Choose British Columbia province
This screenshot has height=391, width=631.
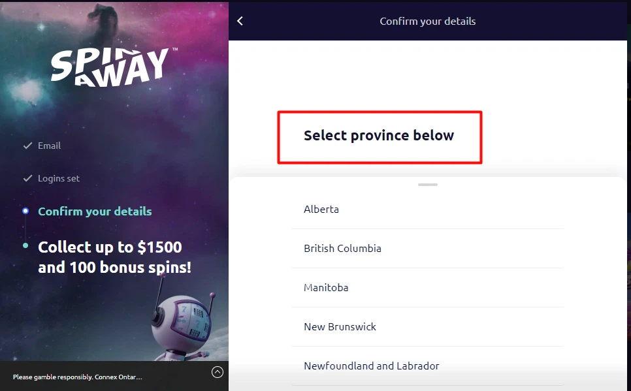tap(427, 248)
